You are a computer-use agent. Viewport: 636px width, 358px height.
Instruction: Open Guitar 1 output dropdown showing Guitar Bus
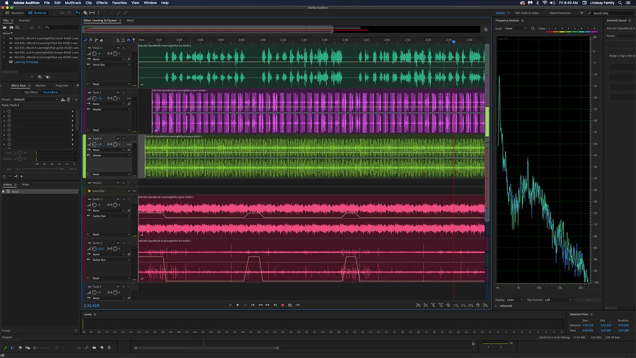pos(111,216)
